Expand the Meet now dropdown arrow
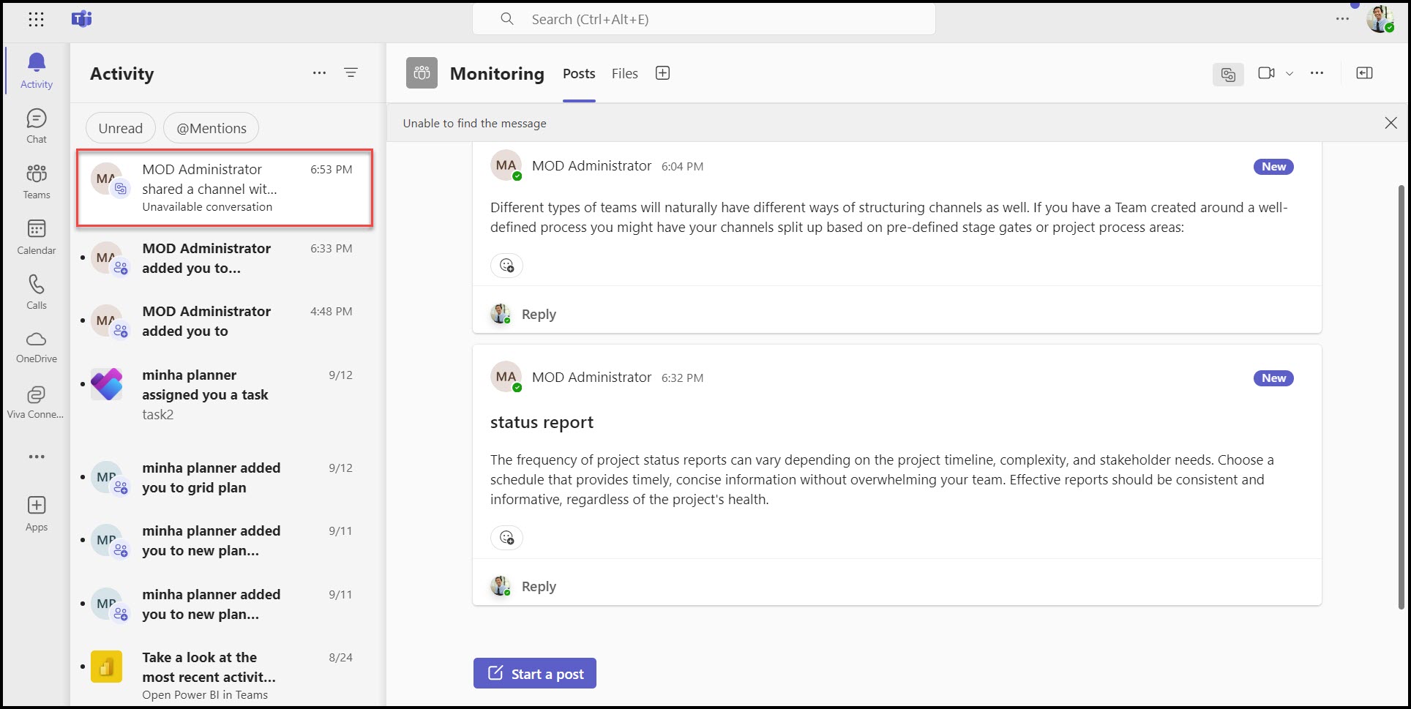1411x709 pixels. click(x=1290, y=73)
